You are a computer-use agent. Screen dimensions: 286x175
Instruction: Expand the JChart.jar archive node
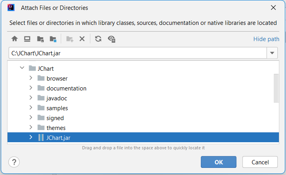click(31, 137)
